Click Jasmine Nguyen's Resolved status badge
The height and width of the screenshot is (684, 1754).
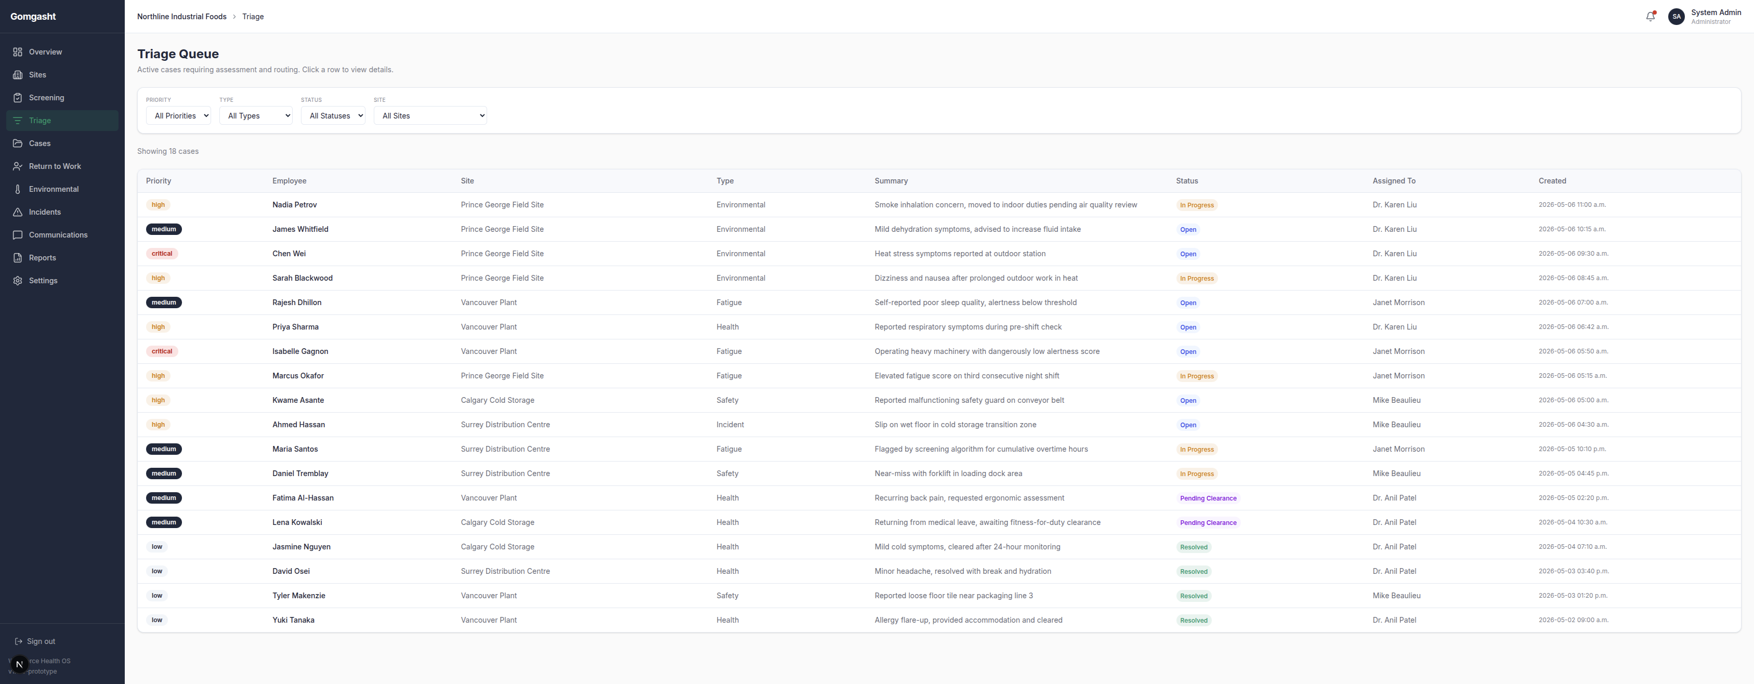[x=1194, y=547]
